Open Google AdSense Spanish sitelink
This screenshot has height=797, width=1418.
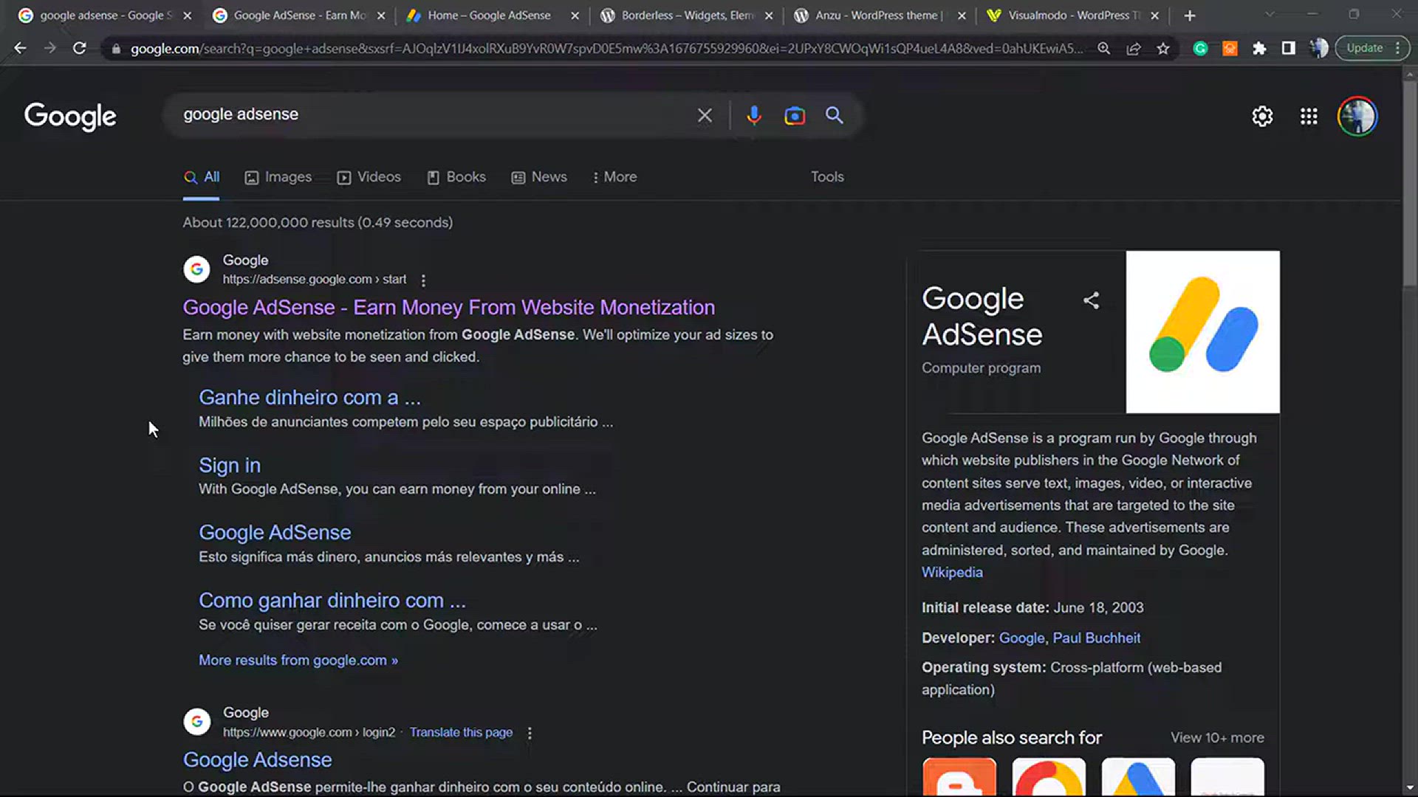(x=275, y=533)
